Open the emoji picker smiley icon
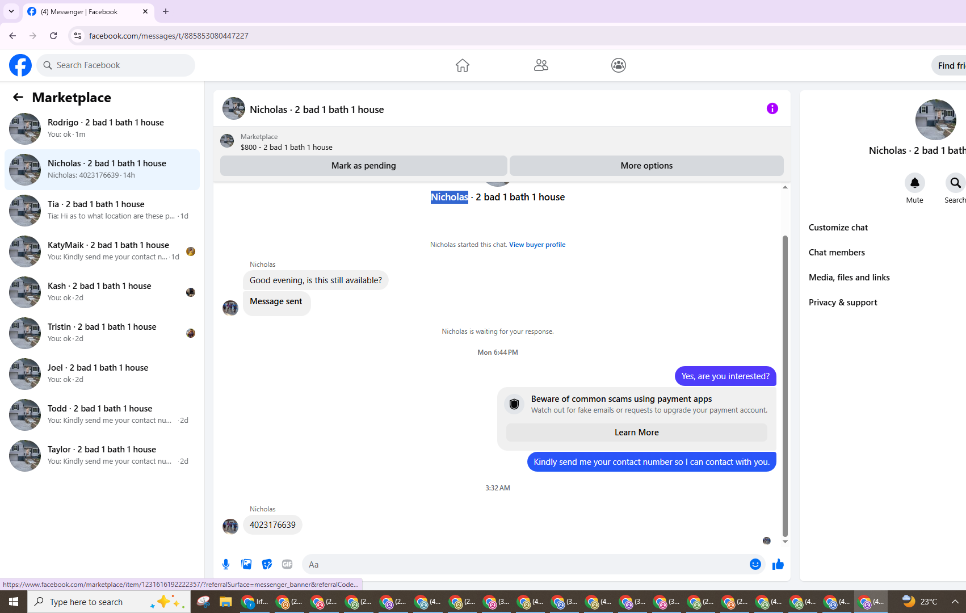966x613 pixels. pyautogui.click(x=755, y=564)
